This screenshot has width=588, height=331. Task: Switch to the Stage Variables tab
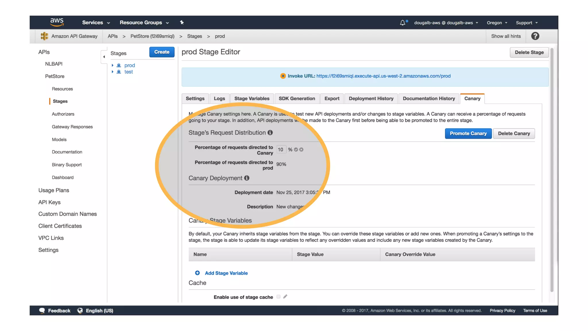(x=252, y=99)
